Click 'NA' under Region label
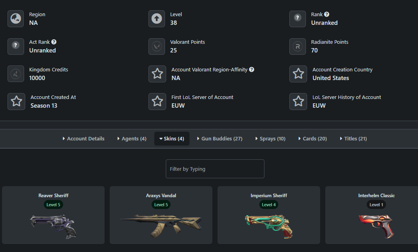The image size is (418, 252). pyautogui.click(x=33, y=23)
